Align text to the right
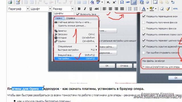This screenshot has height=102, width=182. coord(116,9)
